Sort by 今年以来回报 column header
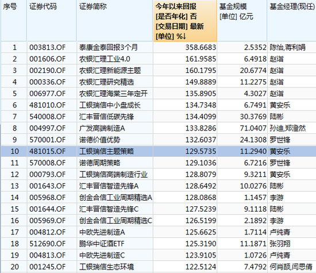This screenshot has width=316, height=273. (x=185, y=21)
